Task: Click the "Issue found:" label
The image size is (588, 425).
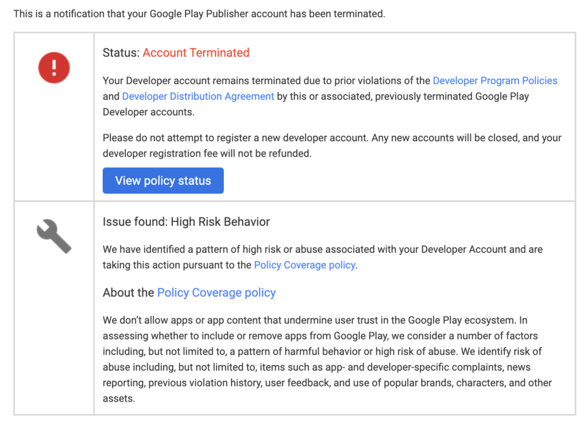Action: pos(135,221)
